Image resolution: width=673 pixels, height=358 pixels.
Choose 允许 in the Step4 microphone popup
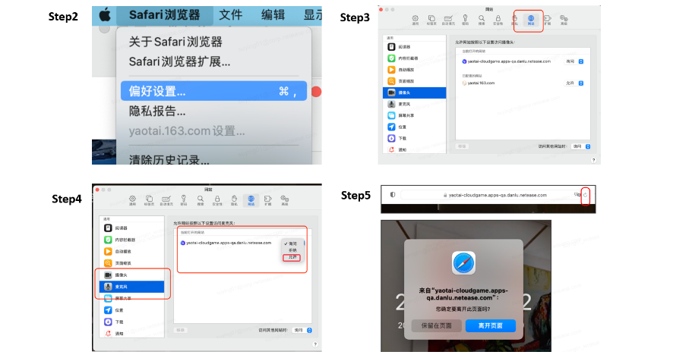(x=292, y=257)
